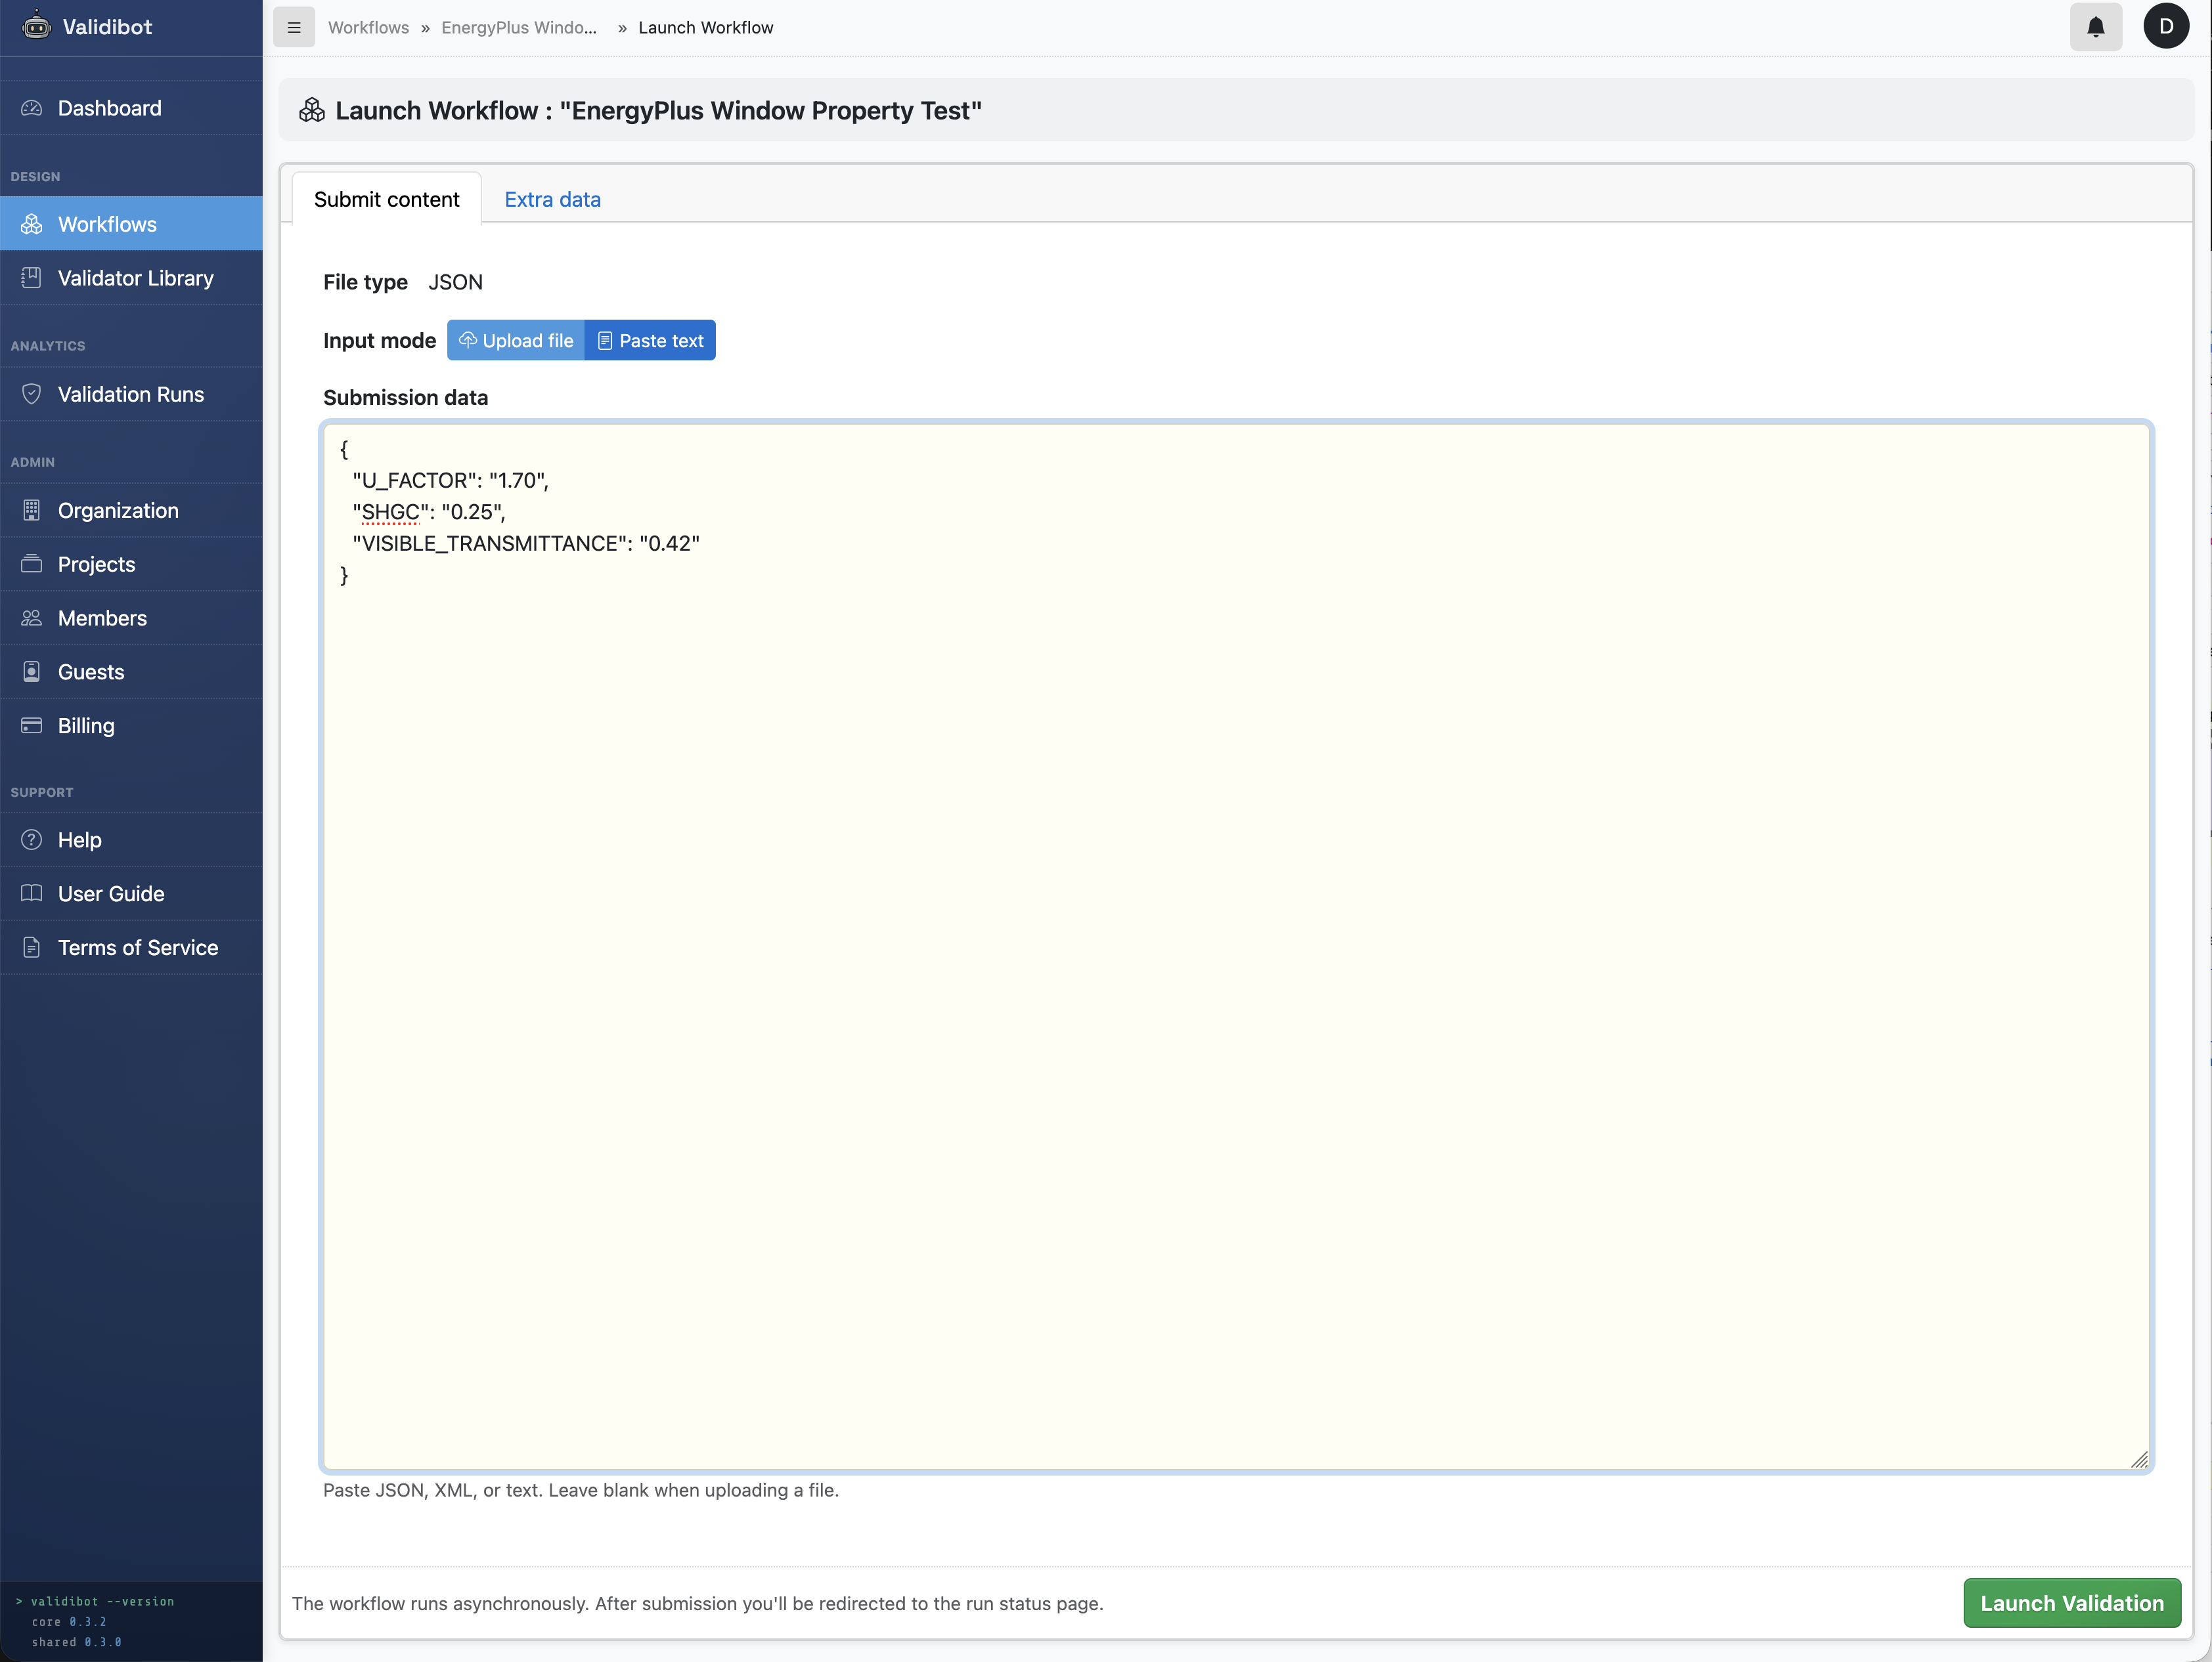Image resolution: width=2212 pixels, height=1662 pixels.
Task: Open the Organization admin page
Action: point(118,510)
